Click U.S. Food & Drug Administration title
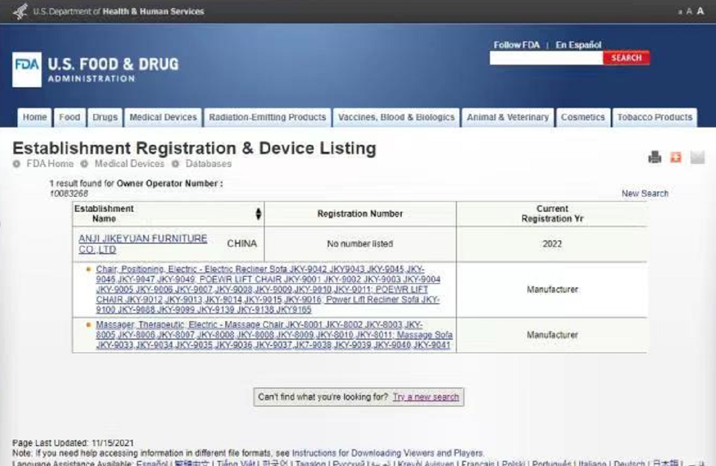 click(x=113, y=69)
